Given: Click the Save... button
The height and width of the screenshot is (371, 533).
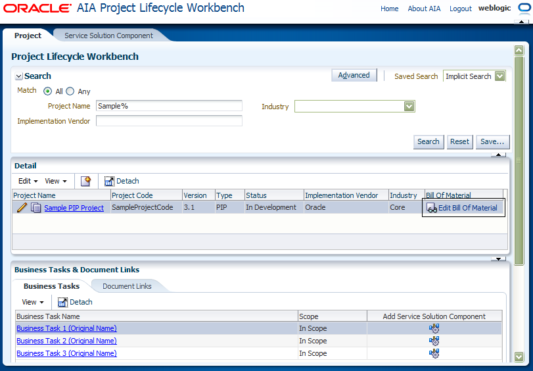Looking at the screenshot, I should (492, 141).
